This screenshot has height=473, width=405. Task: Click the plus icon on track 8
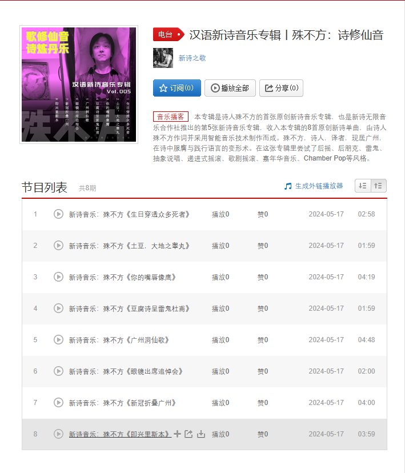coord(177,434)
